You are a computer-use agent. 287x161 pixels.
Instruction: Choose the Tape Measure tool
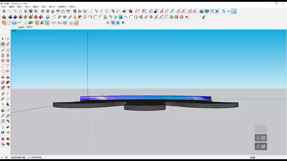click(3, 94)
